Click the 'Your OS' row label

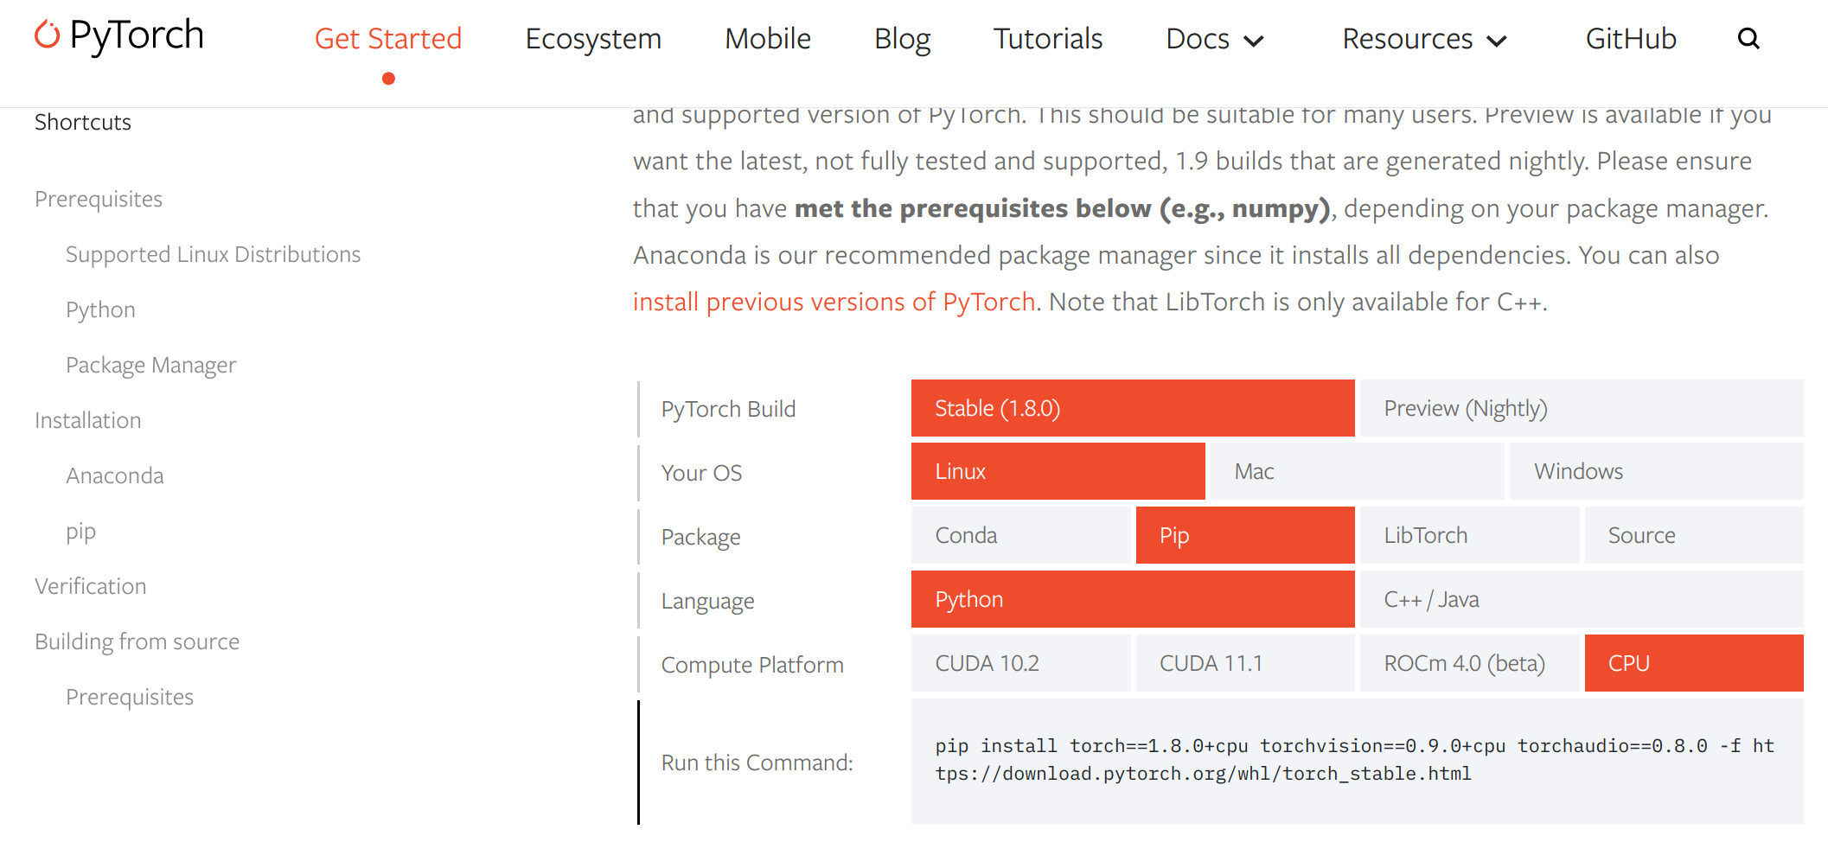tap(701, 473)
